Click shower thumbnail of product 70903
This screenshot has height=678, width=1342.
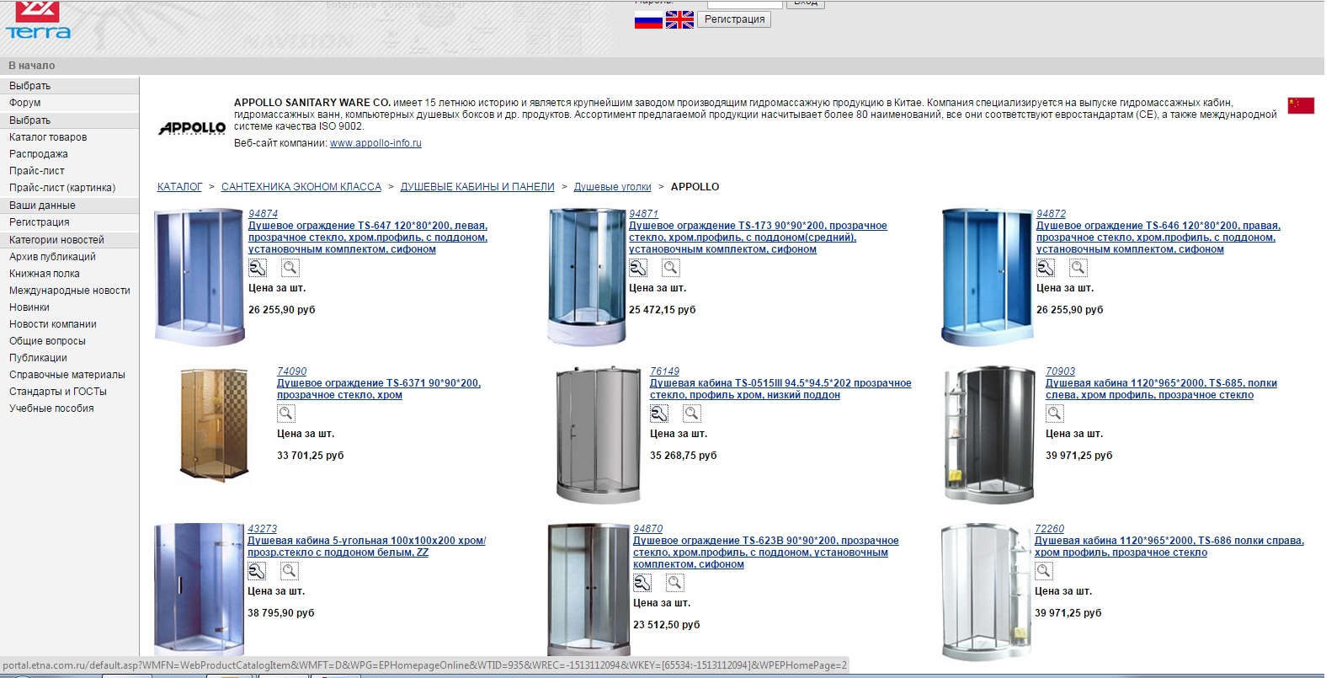[989, 434]
